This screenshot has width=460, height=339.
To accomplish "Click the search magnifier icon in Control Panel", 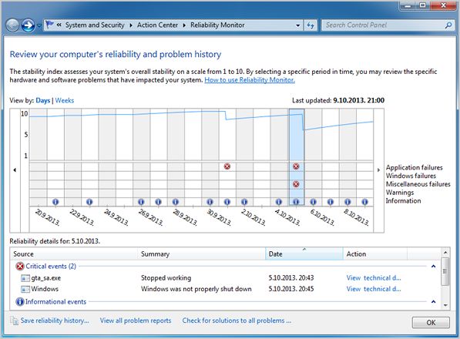I will pyautogui.click(x=448, y=25).
